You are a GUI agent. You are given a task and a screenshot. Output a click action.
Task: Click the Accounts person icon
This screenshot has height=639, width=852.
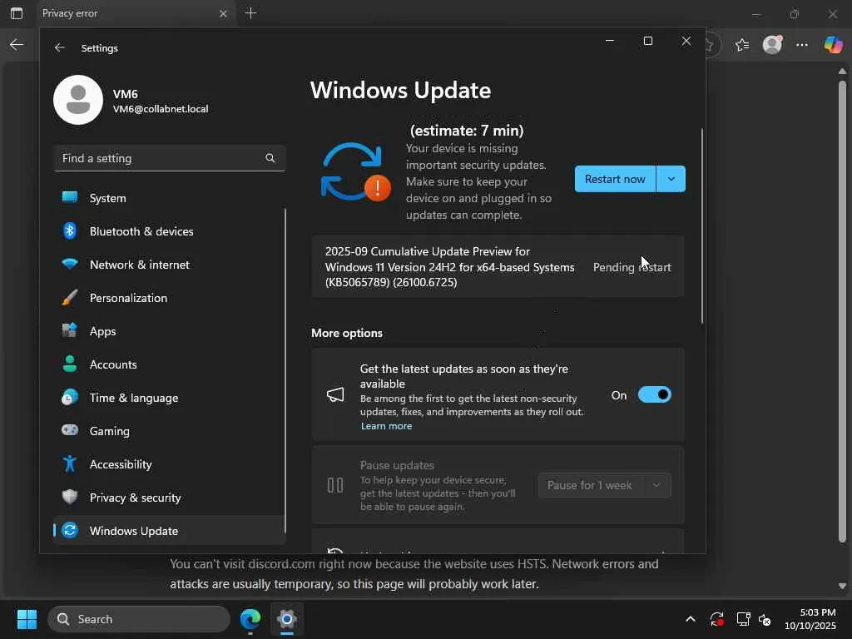(70, 364)
